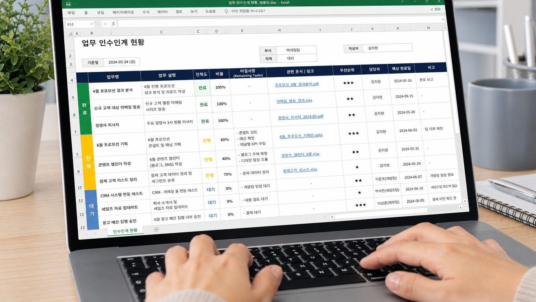The height and width of the screenshot is (302, 536).
Task: Open the 6월_프로모션_기획안.pptx link
Action: [301, 136]
